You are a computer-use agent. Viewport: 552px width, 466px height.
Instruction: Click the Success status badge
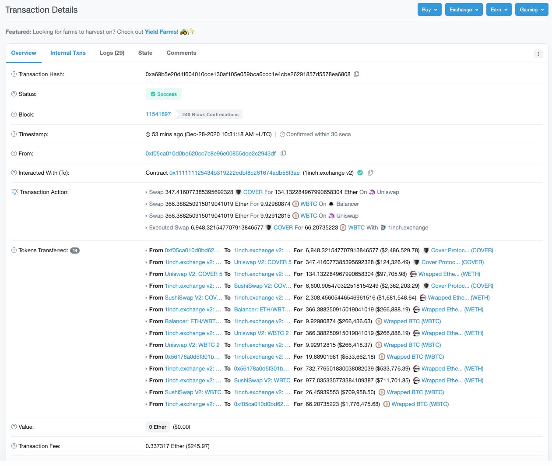(x=164, y=94)
